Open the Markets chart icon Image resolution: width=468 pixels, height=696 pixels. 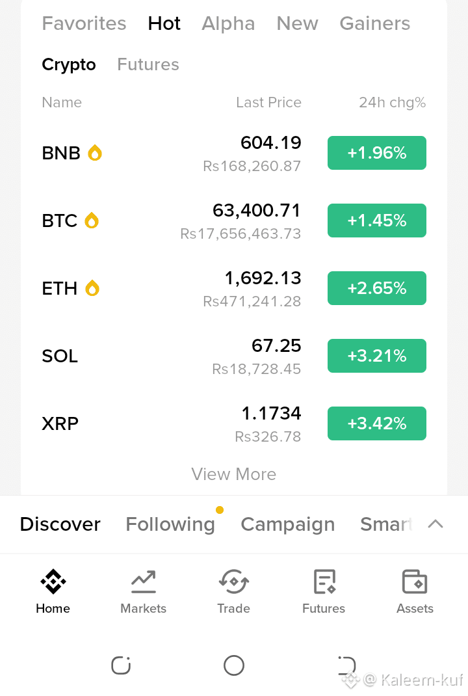143,582
